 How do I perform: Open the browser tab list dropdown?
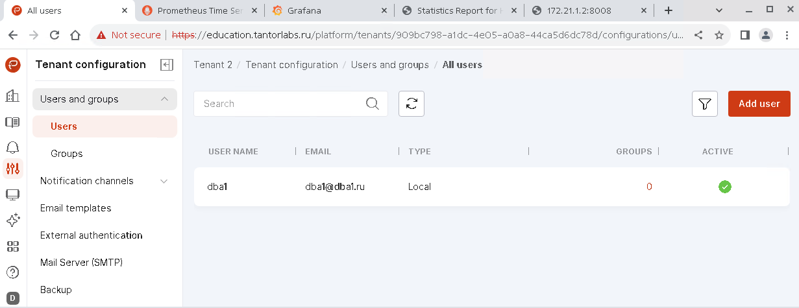pos(719,10)
